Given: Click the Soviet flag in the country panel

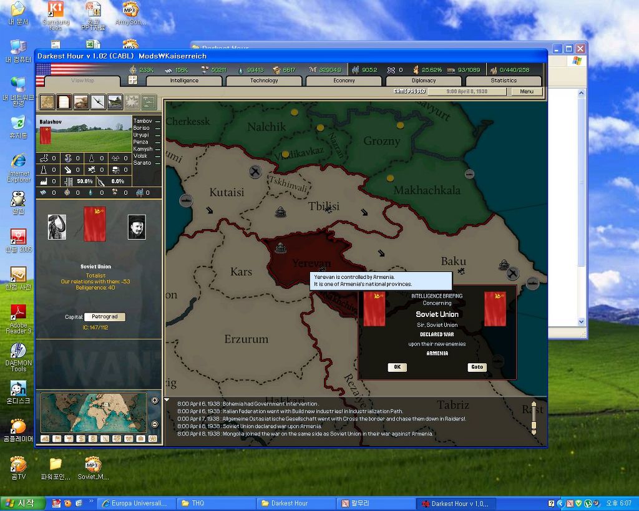Looking at the screenshot, I should click(x=95, y=224).
